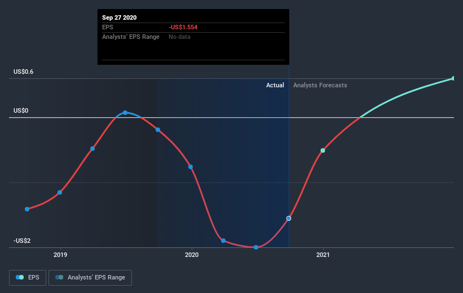Click the US$0.6 y-axis label

pos(23,72)
